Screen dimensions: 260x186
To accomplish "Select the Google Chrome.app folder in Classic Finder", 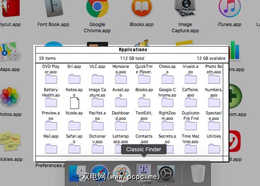I will (168, 102).
